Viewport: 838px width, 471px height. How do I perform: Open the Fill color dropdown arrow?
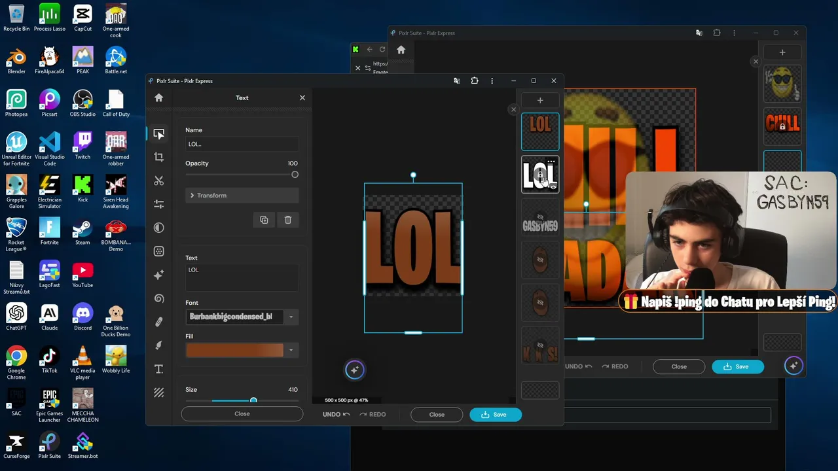291,350
